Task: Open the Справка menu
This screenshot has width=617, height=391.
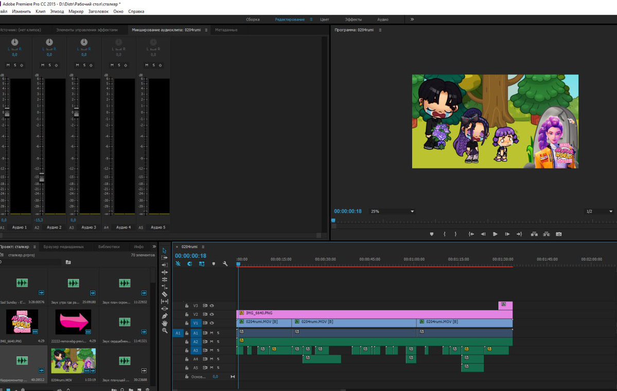Action: point(136,11)
